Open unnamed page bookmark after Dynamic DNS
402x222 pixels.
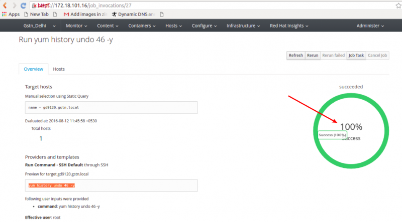[161, 15]
